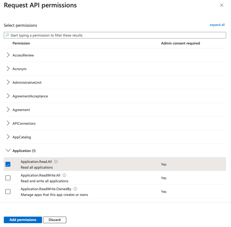Expand the AccessReview permission group
Image resolution: width=231 pixels, height=227 pixels.
(x=8, y=55)
